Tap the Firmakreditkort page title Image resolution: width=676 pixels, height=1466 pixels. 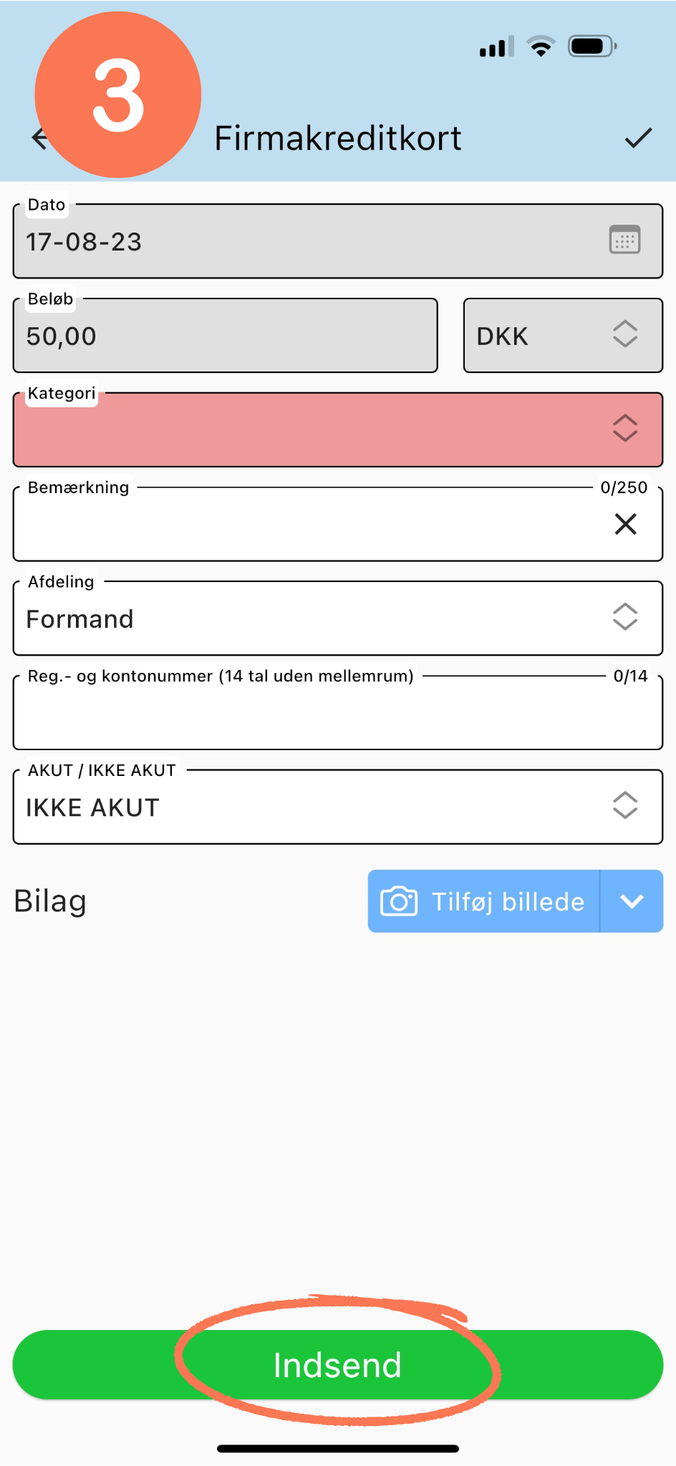(338, 138)
